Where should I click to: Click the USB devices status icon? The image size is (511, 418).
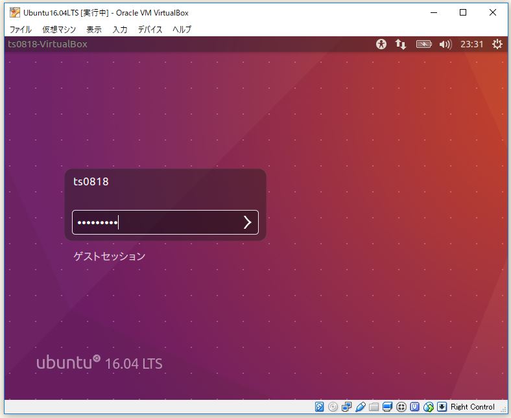point(360,406)
